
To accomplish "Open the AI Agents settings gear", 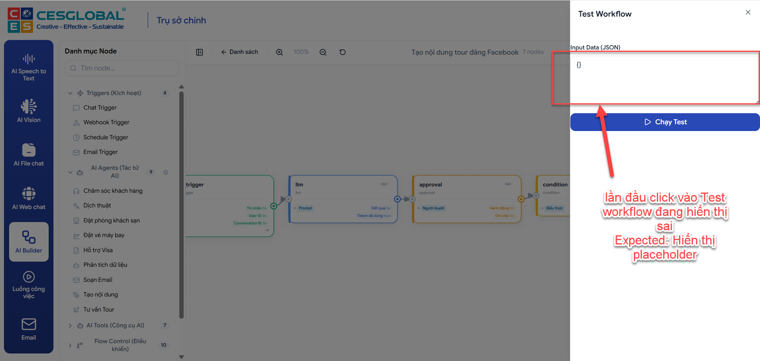I will (166, 172).
